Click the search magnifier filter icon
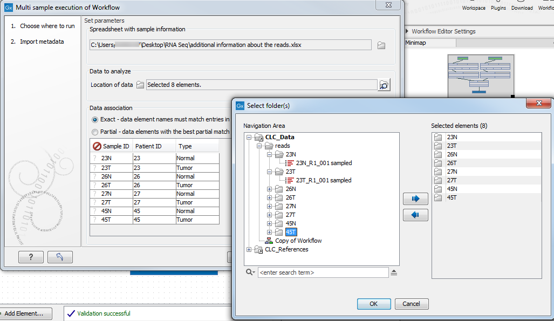This screenshot has height=321, width=554. point(250,272)
